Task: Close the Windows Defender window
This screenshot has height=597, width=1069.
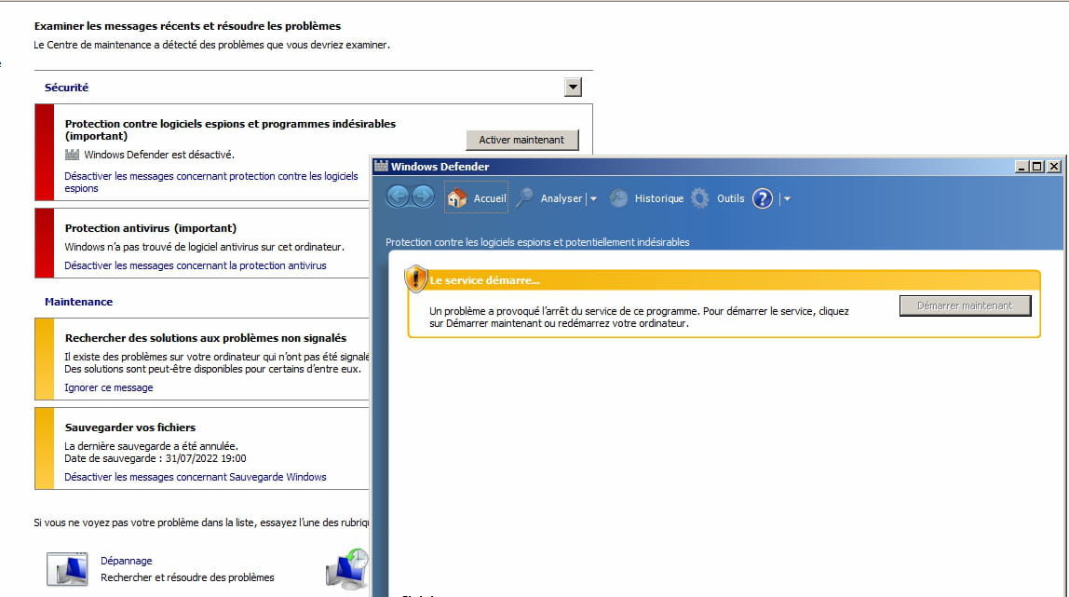Action: (x=1054, y=167)
